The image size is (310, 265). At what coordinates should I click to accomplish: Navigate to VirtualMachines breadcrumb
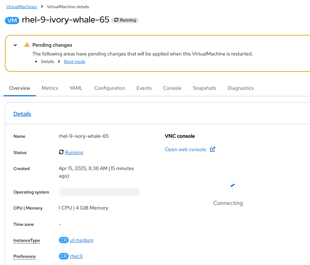pyautogui.click(x=22, y=7)
